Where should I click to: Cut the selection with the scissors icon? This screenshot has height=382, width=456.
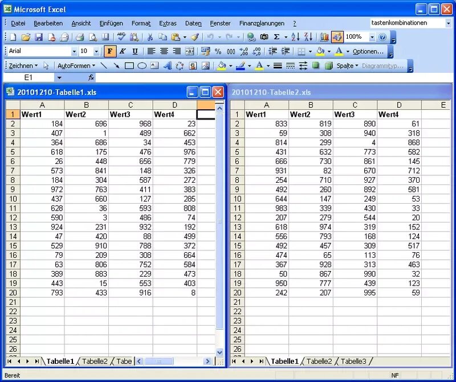(150, 37)
